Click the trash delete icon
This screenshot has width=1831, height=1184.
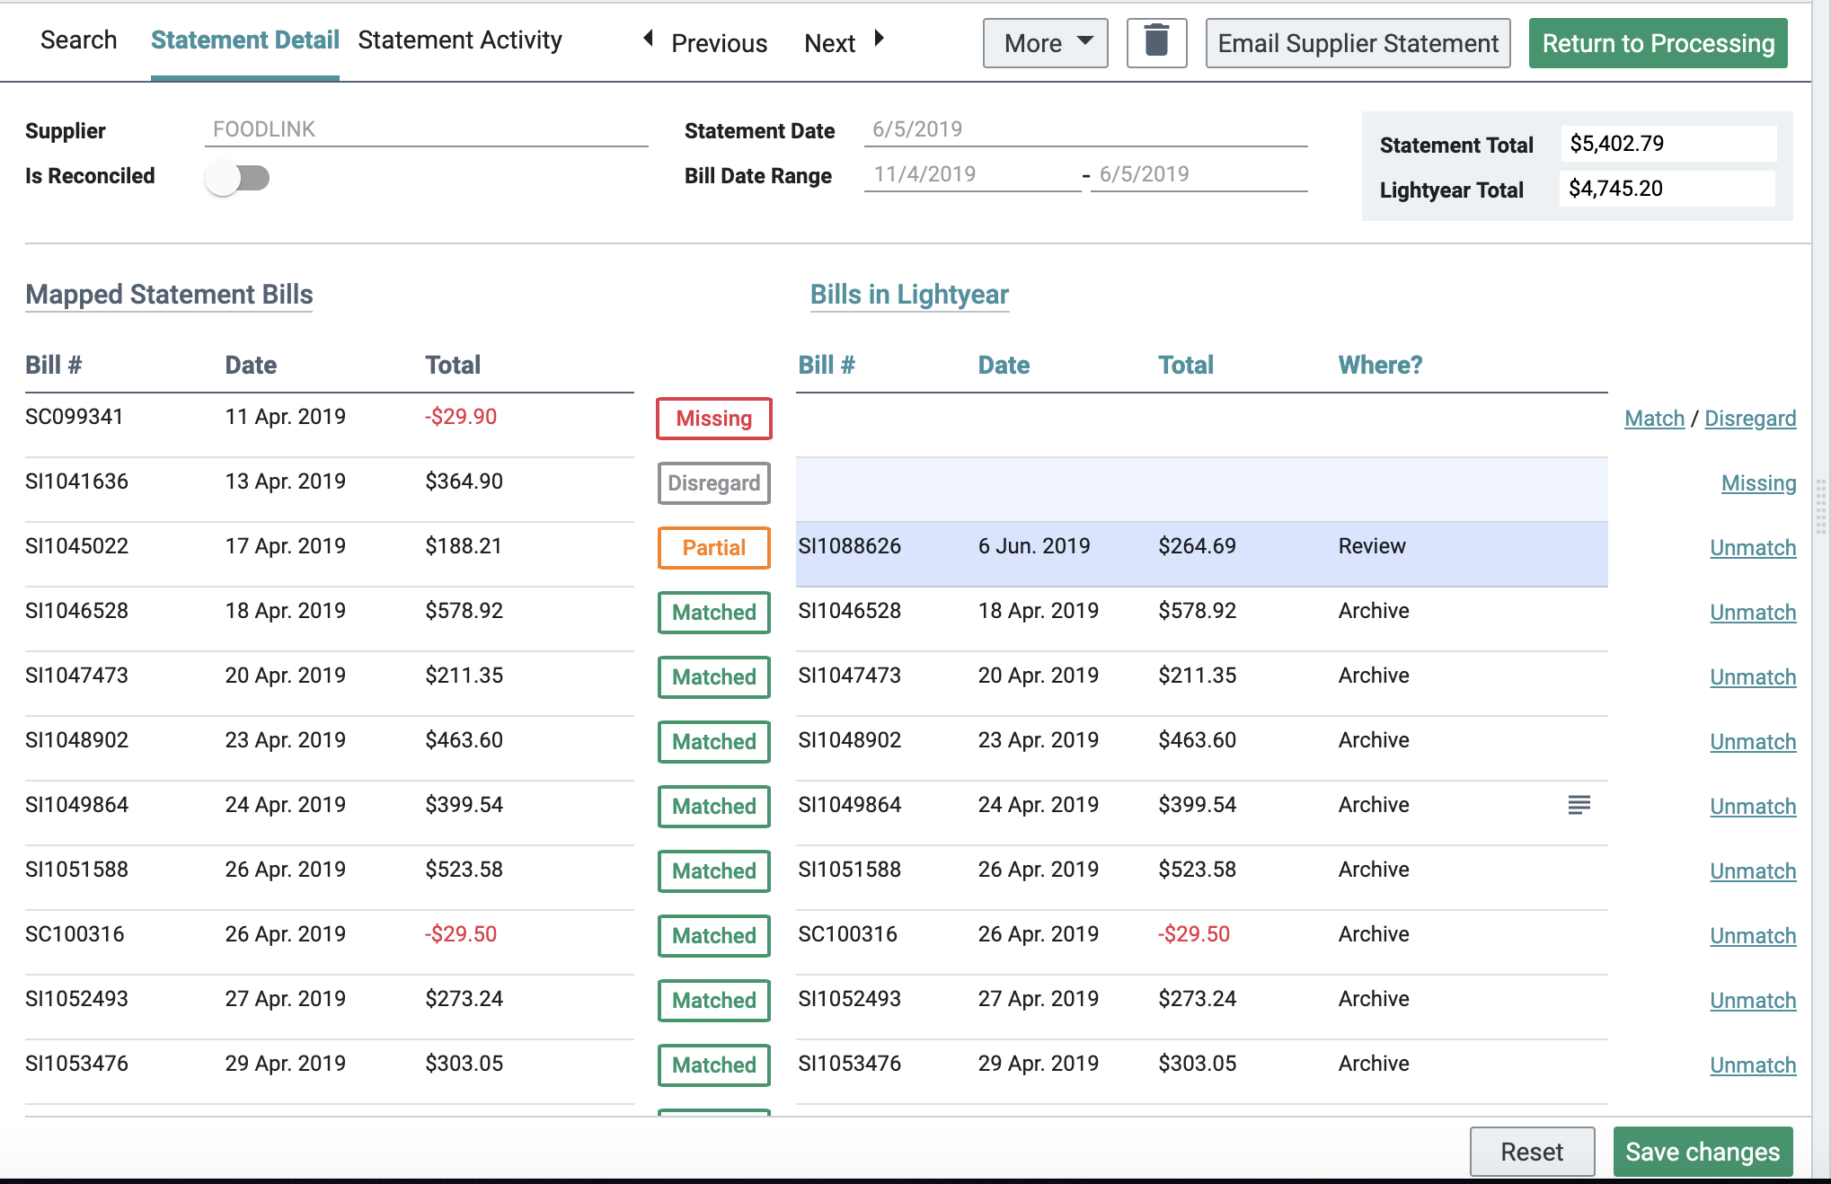[x=1156, y=42]
